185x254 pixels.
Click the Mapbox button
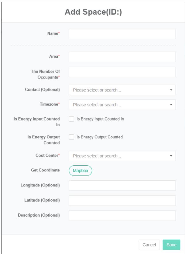tap(80, 171)
